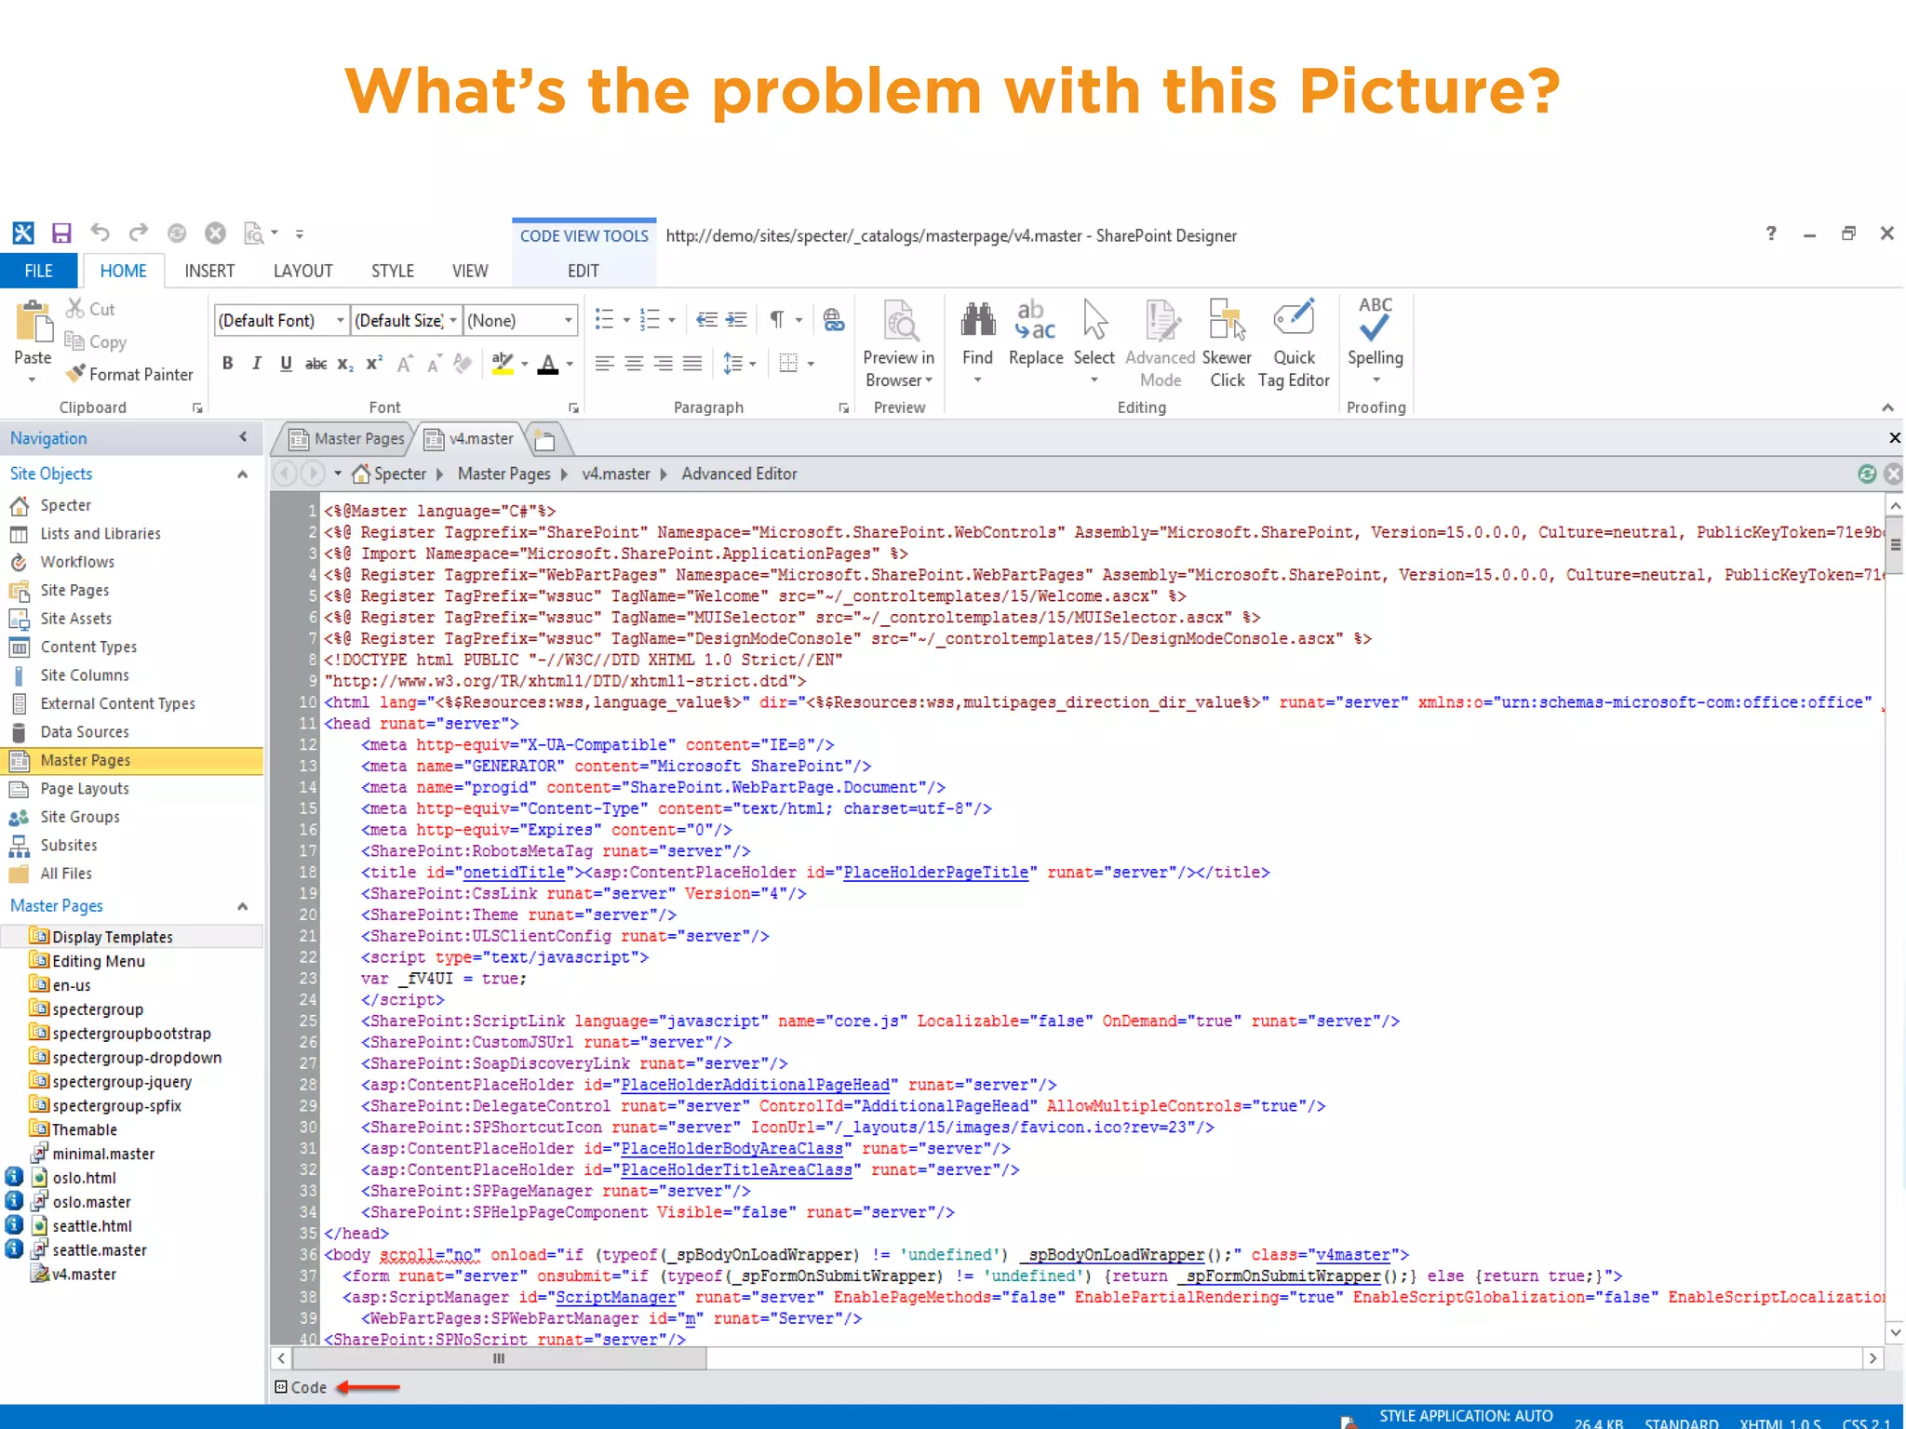Click the back navigation arrow

point(286,474)
